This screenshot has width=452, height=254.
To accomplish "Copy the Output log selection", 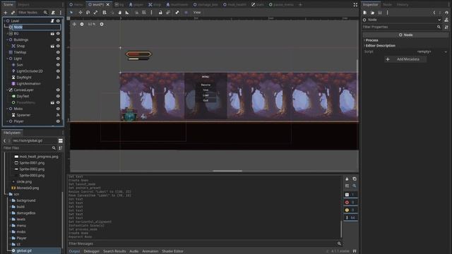I will click(x=355, y=179).
